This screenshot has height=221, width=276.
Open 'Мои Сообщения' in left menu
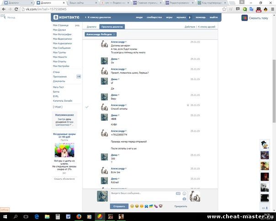(62, 48)
